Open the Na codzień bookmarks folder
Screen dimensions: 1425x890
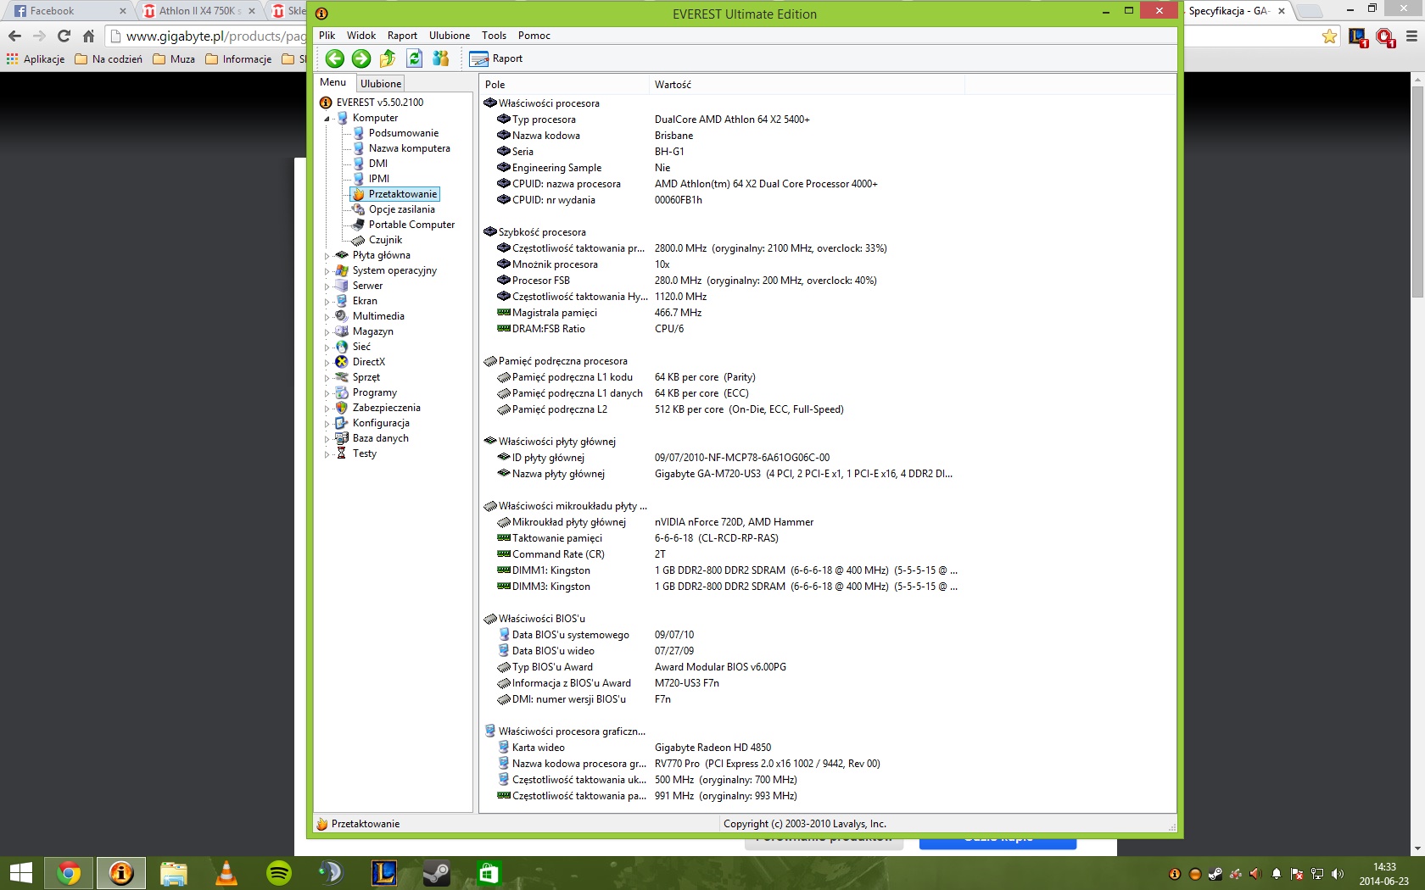coord(109,59)
